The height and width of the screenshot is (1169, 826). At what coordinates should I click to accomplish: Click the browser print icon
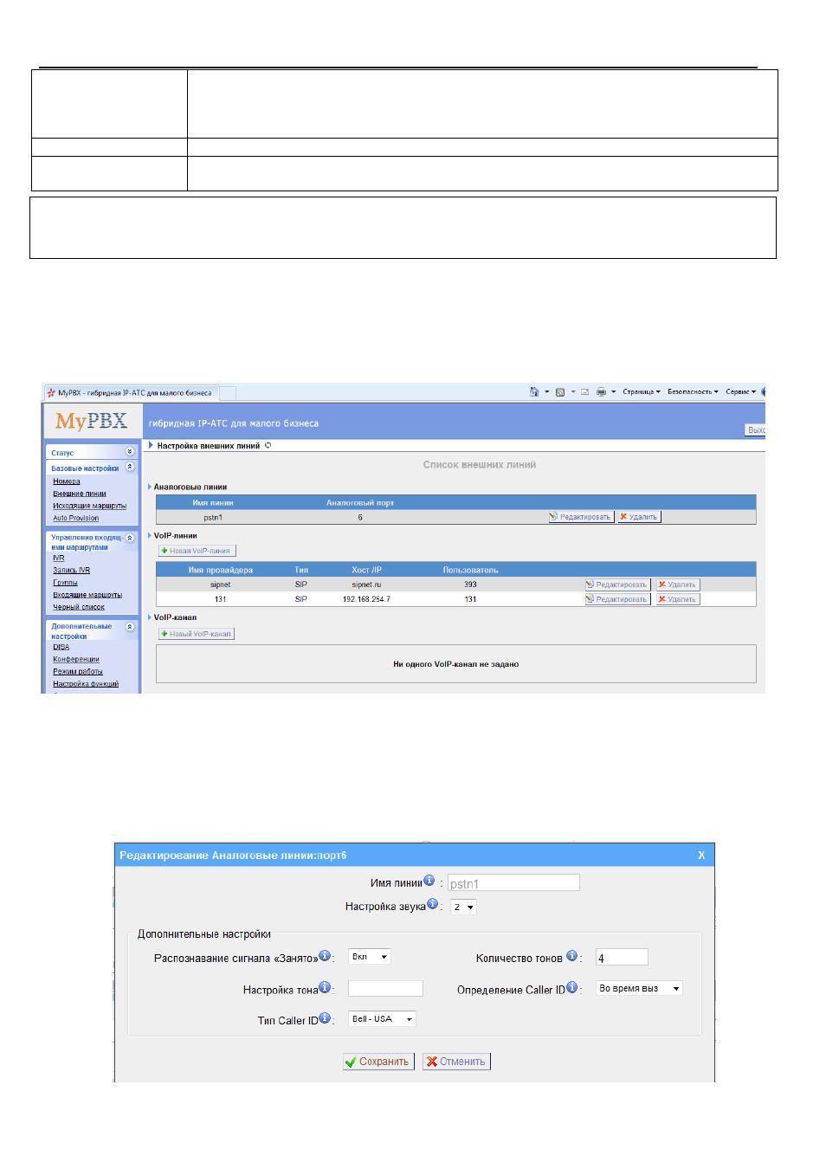click(601, 392)
